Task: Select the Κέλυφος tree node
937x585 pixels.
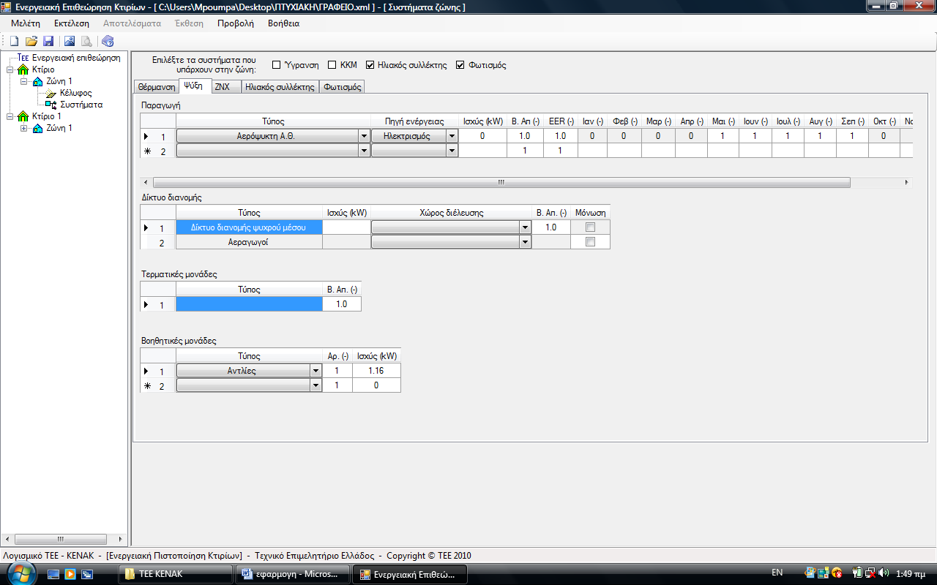Action: click(76, 93)
